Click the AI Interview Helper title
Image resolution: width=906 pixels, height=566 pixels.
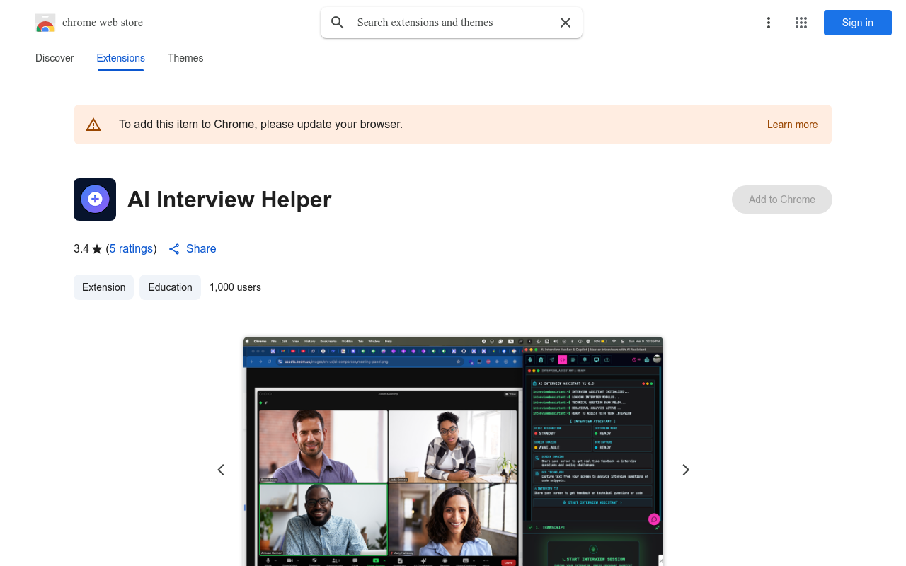[x=229, y=200]
